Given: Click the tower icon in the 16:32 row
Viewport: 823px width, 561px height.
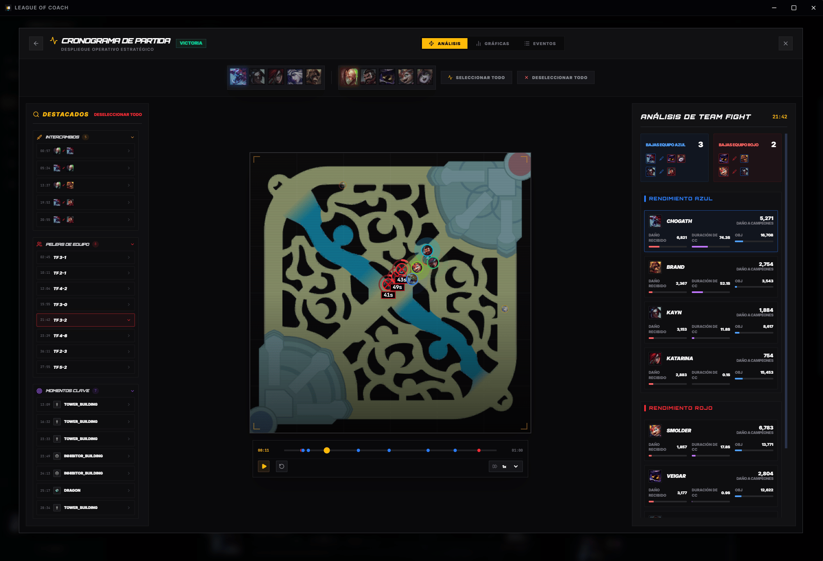Looking at the screenshot, I should click(57, 422).
